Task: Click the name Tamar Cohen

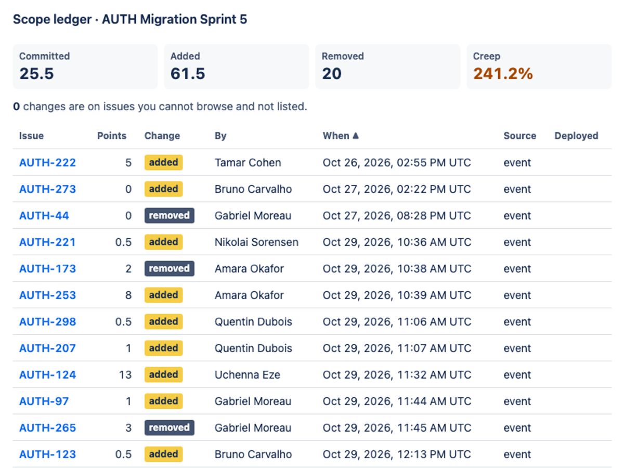Action: pyautogui.click(x=248, y=163)
